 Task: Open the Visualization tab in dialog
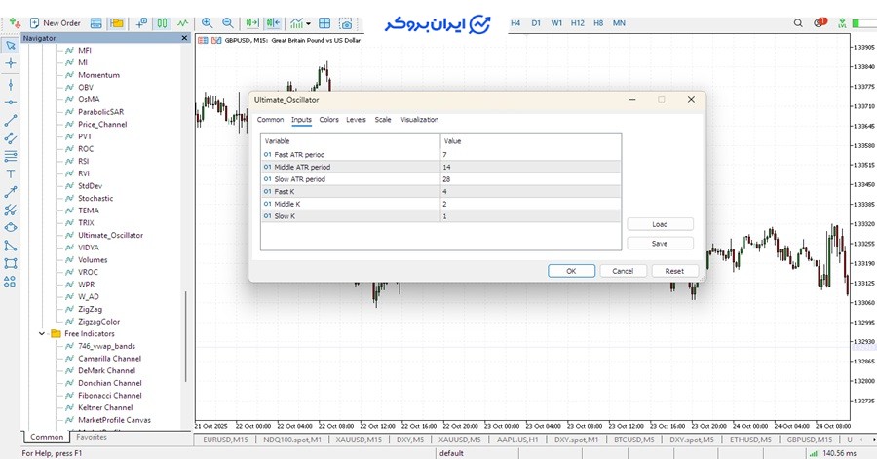[419, 120]
